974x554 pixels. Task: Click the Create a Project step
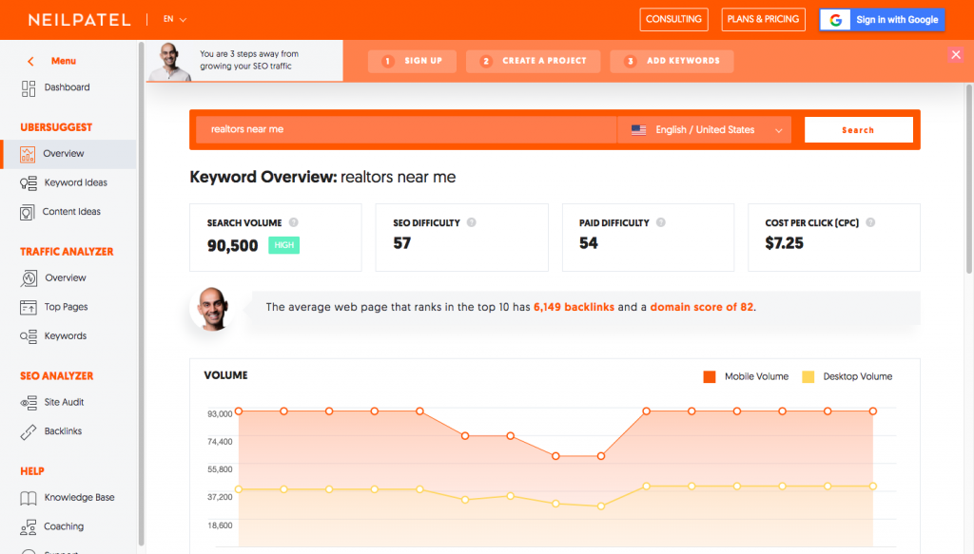point(533,61)
